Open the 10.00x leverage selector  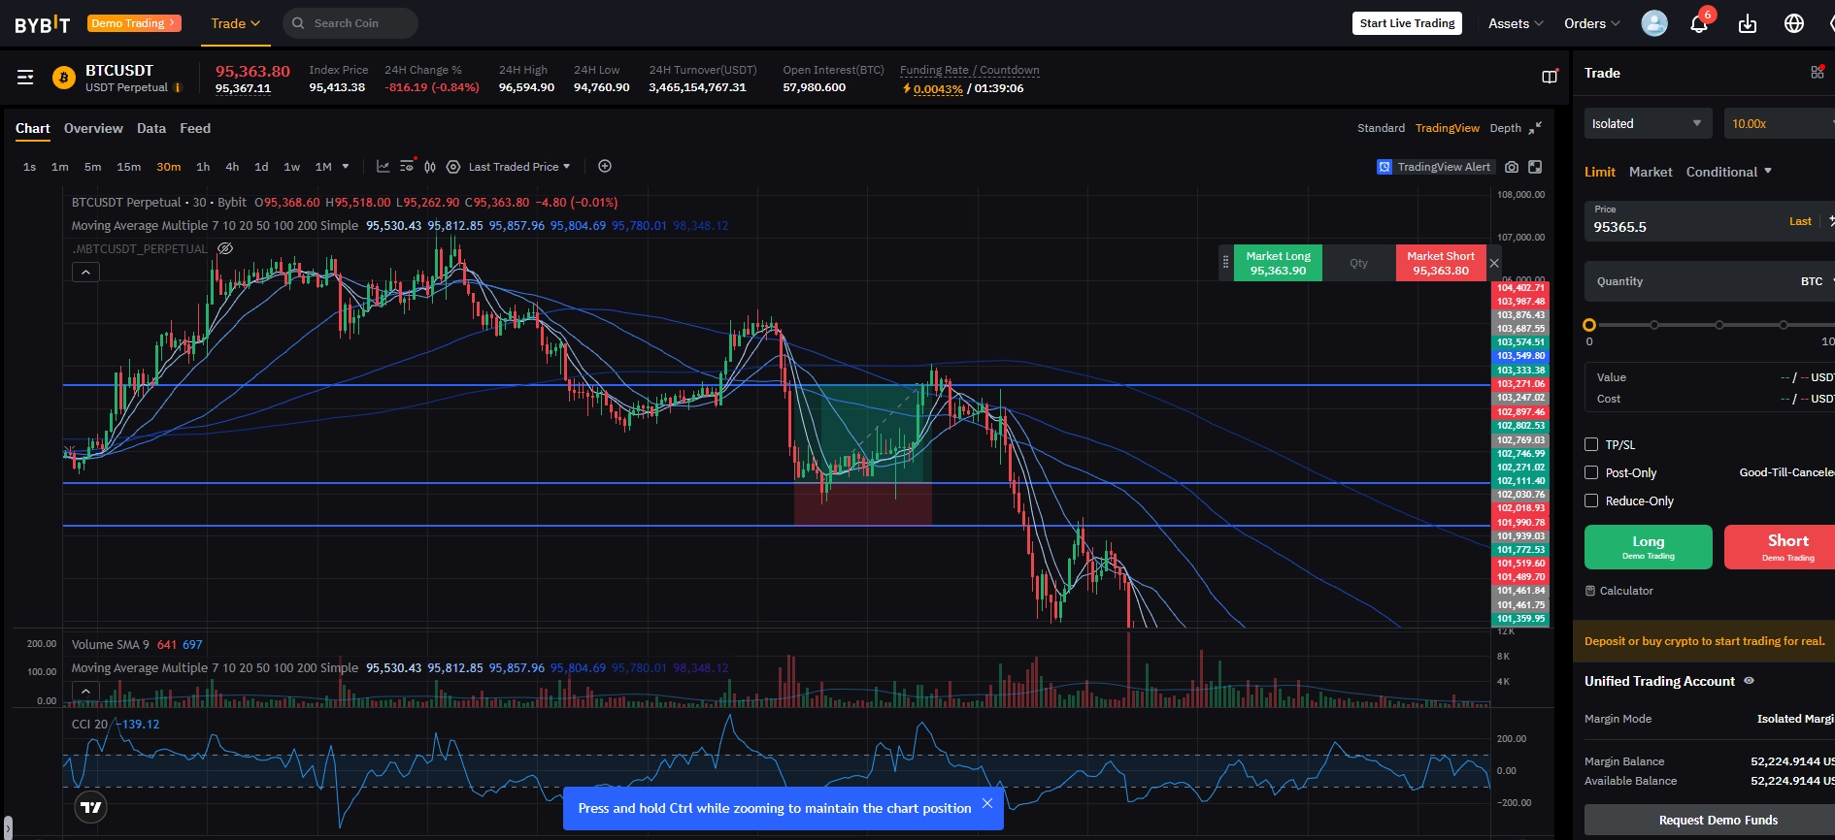pos(1780,123)
